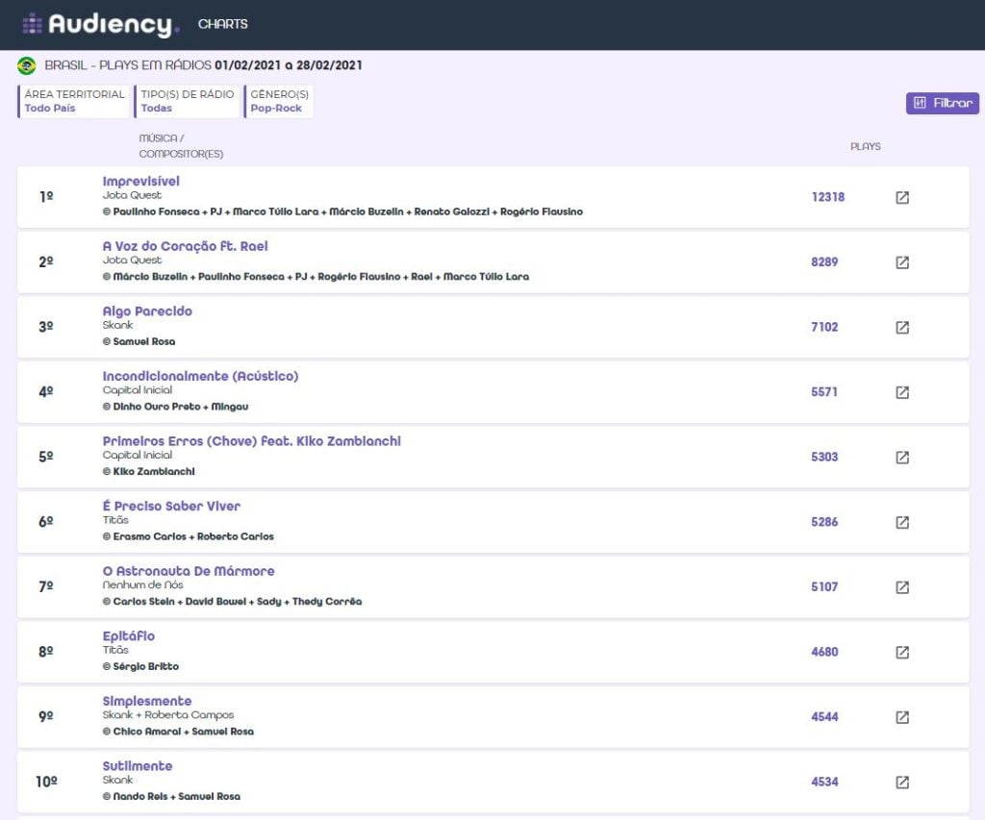Click external link icon for Sutilmente
The width and height of the screenshot is (985, 820).
(901, 782)
